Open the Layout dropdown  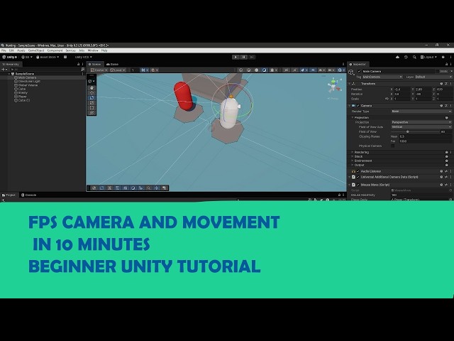pyautogui.click(x=428, y=57)
